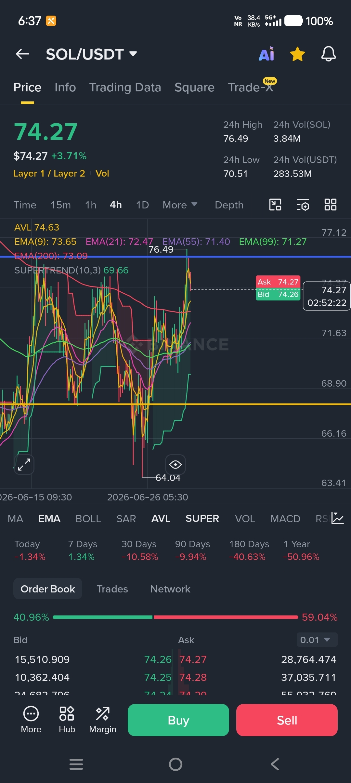Select the 4h chart interval
This screenshot has width=351, height=783.
click(x=116, y=205)
